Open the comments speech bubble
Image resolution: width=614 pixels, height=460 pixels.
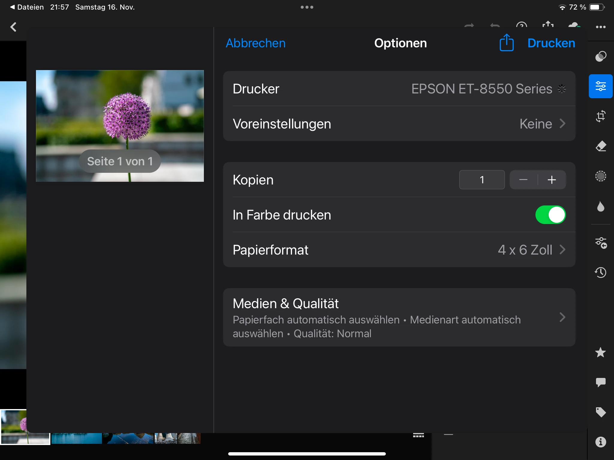601,382
